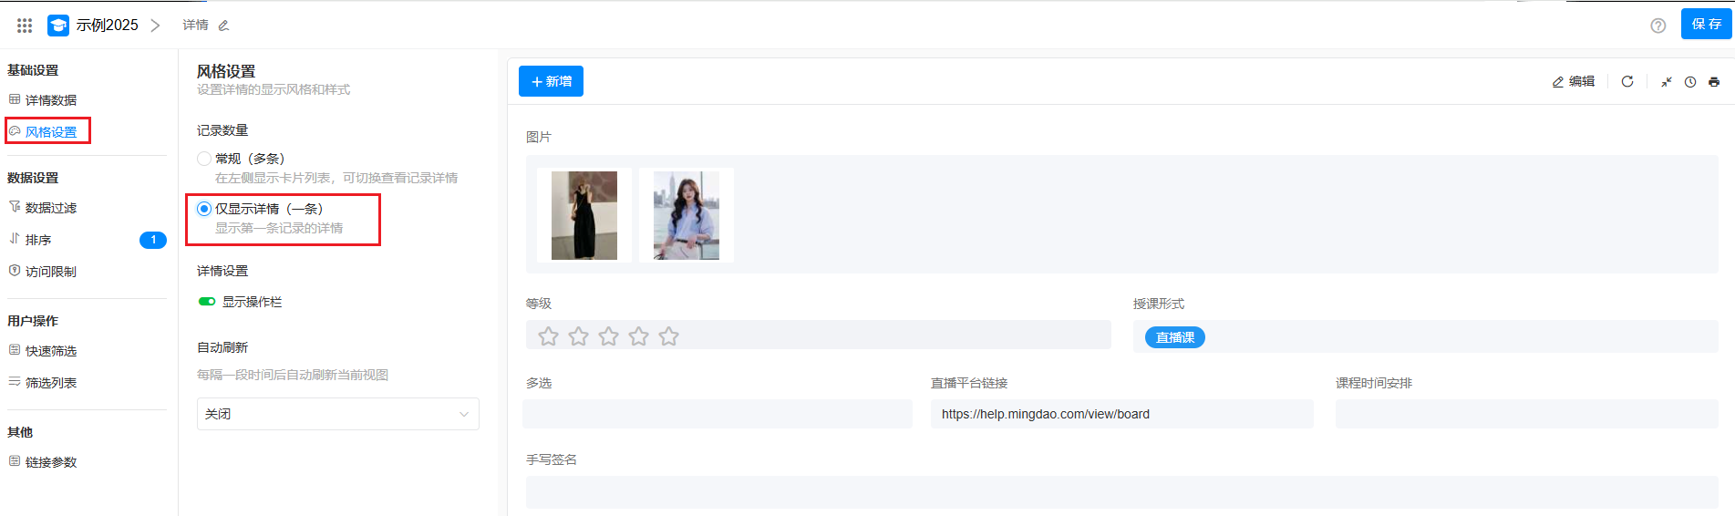Open 排序 settings in the sidebar
The image size is (1735, 516).
coord(38,240)
